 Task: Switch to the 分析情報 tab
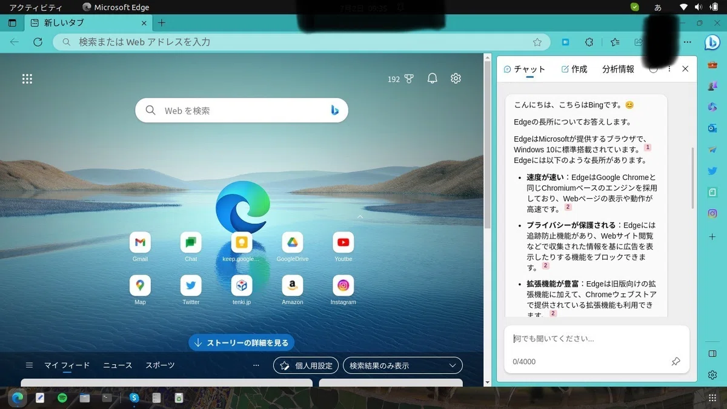pyautogui.click(x=618, y=69)
